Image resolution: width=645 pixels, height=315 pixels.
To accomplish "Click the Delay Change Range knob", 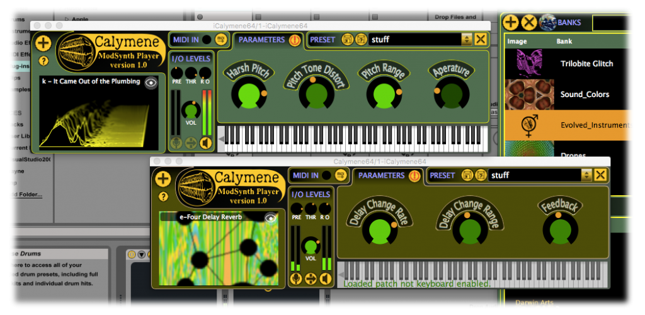I will point(470,230).
